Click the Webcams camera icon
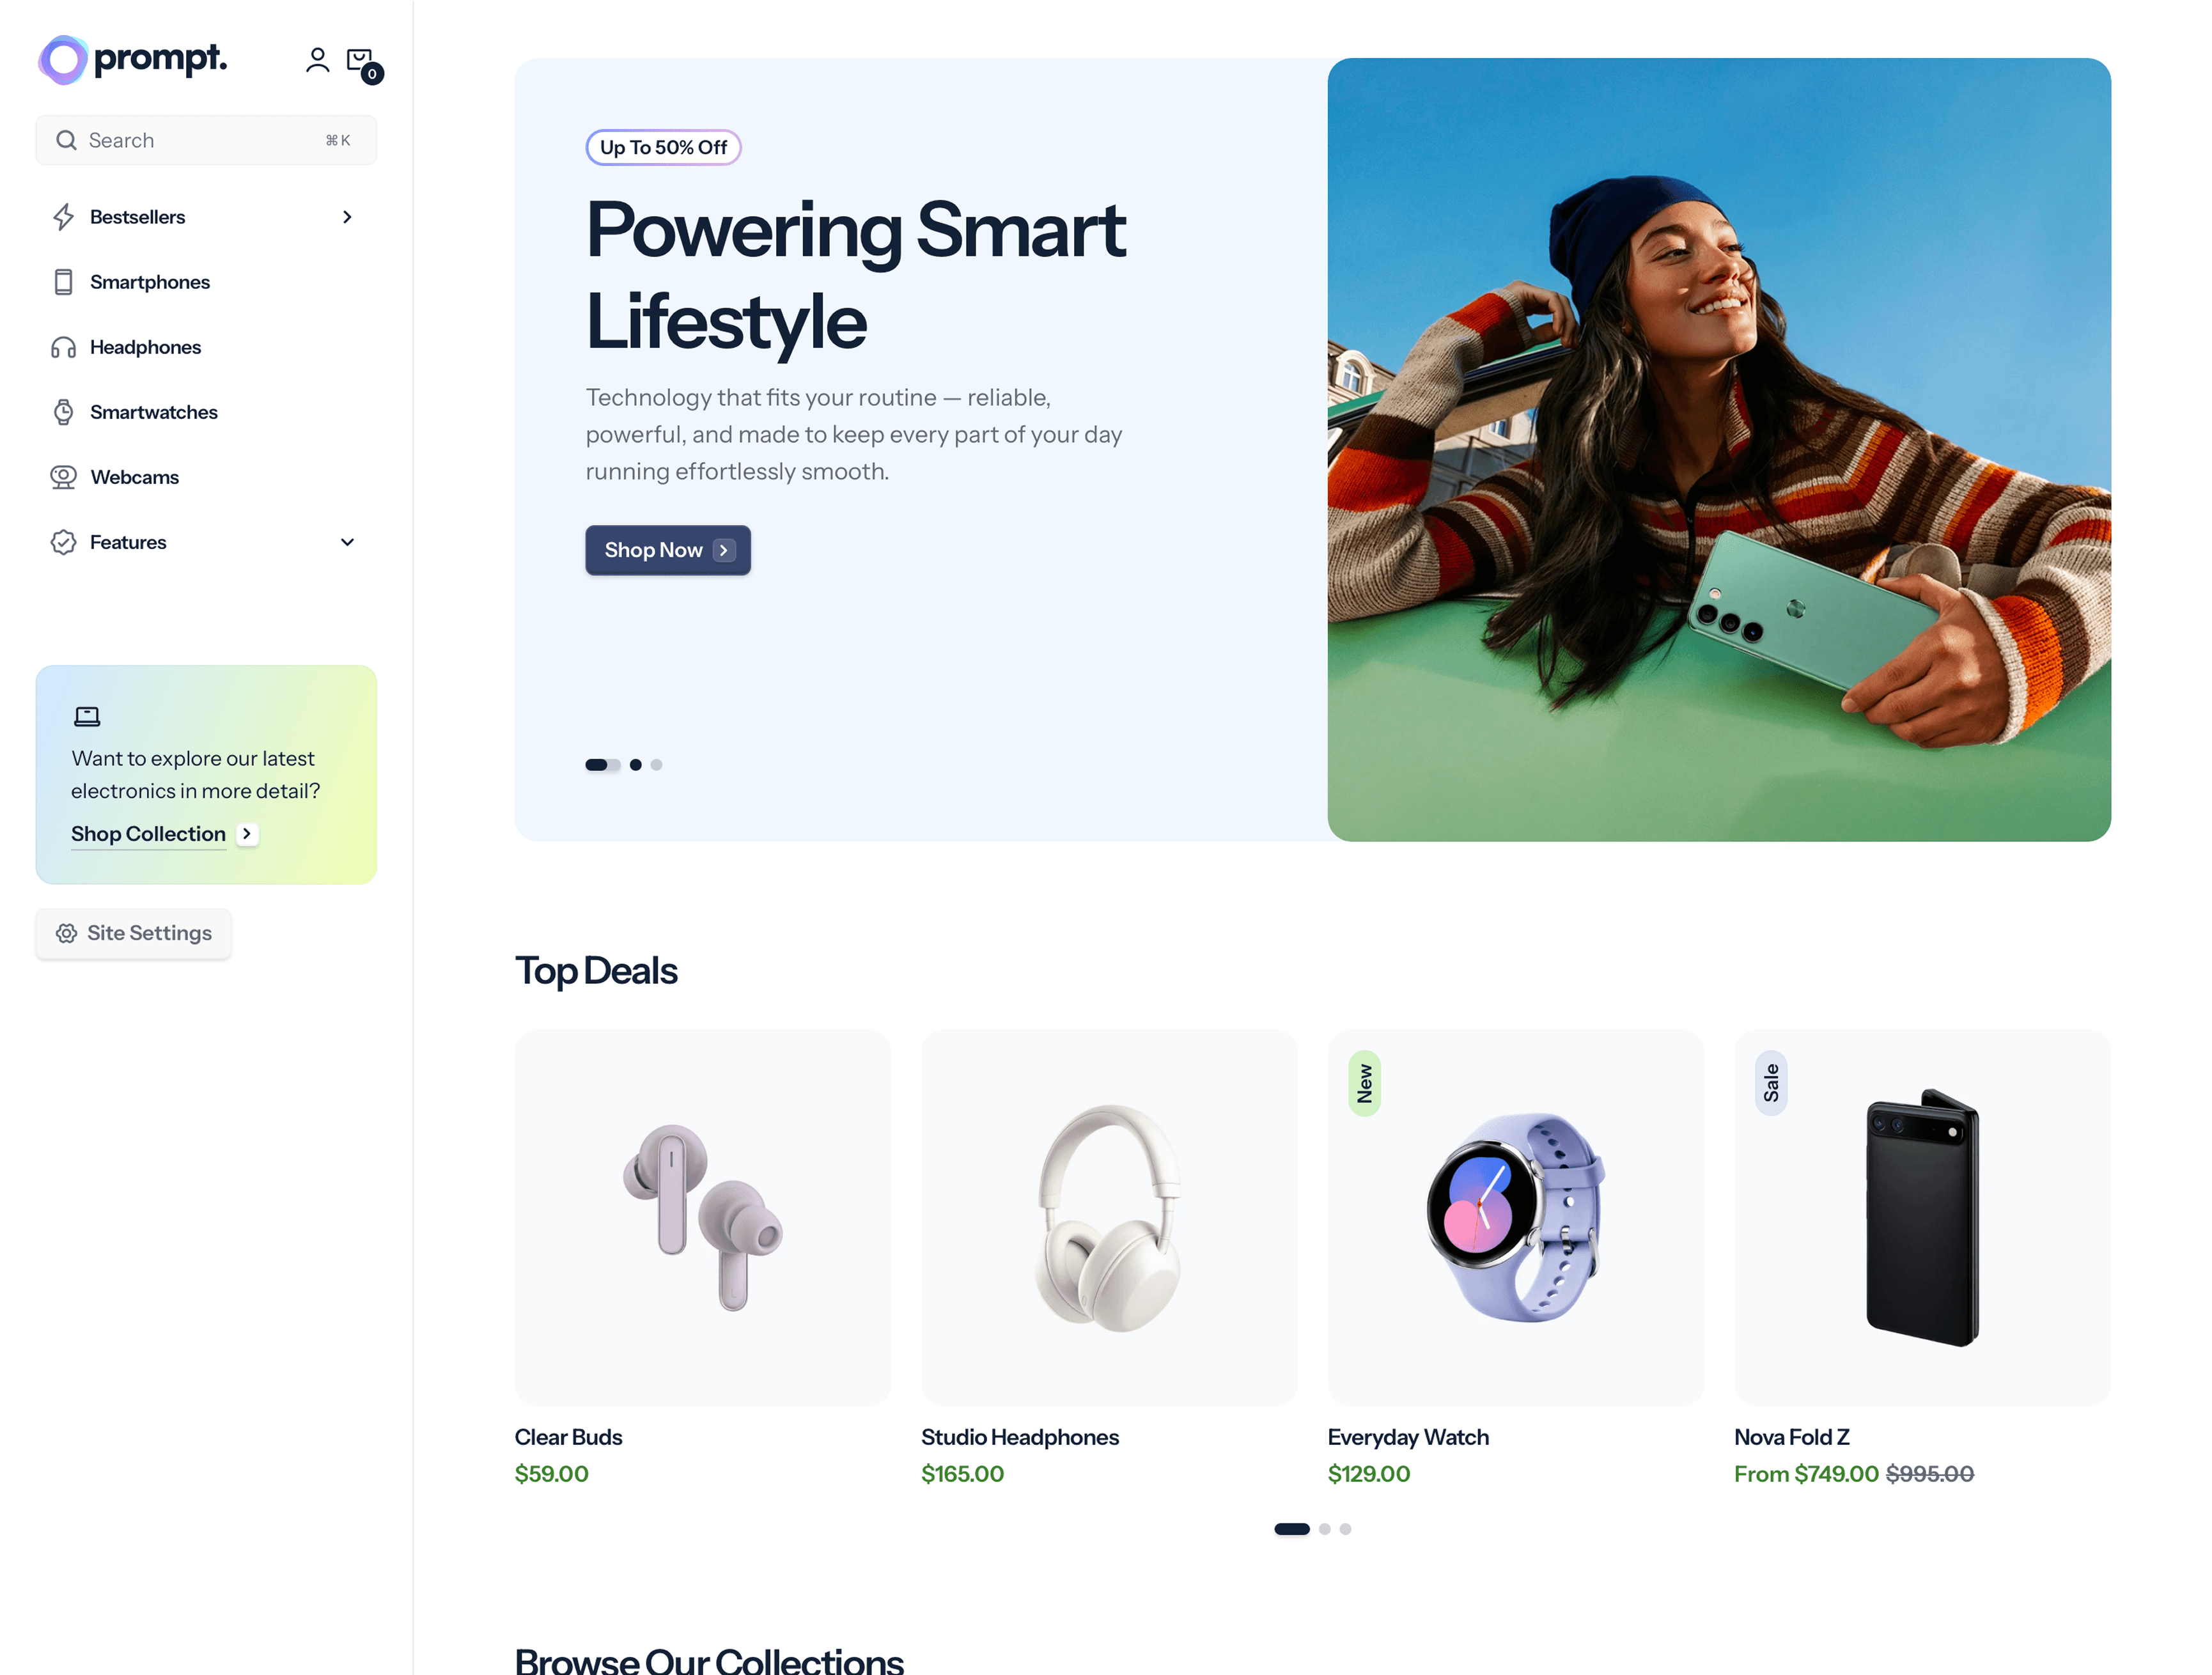The height and width of the screenshot is (1675, 2212). (63, 477)
